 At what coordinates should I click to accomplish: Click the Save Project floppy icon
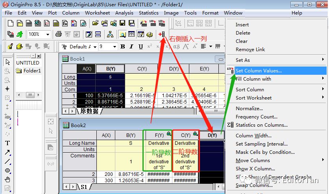tap(122, 23)
